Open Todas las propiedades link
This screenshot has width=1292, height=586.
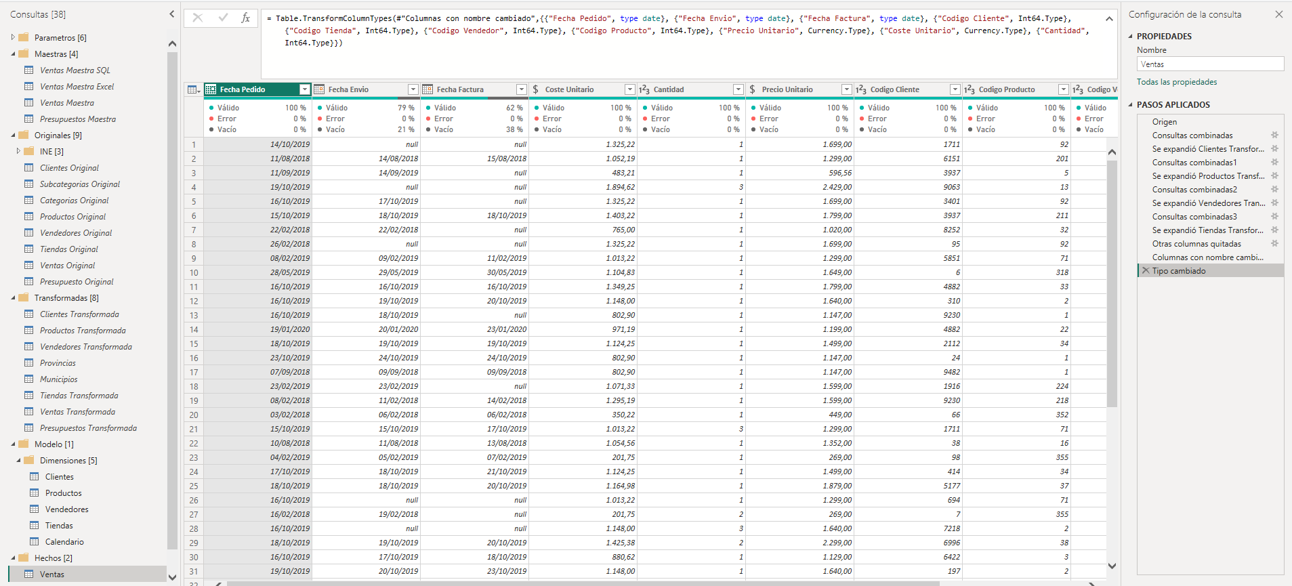coord(1177,82)
